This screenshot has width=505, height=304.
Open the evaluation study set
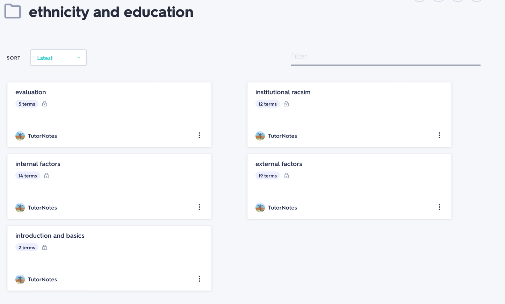31,92
